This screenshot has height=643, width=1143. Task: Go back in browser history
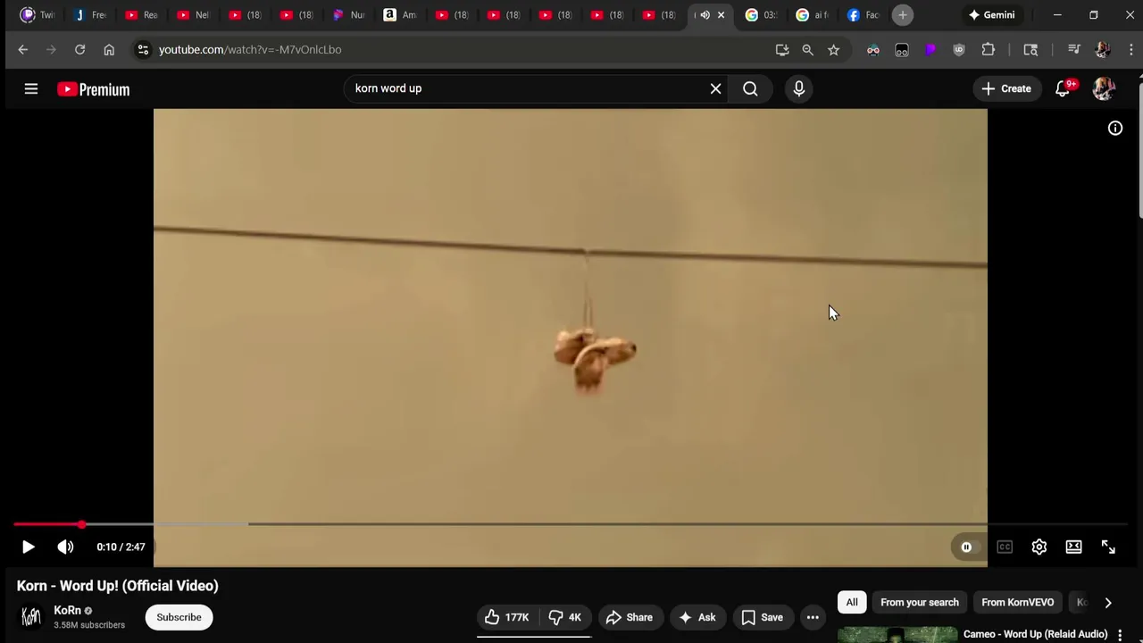point(23,50)
